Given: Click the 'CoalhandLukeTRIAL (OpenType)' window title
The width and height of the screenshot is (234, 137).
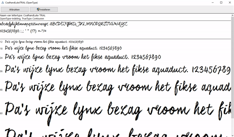Looking at the screenshot, I should pos(22,3).
